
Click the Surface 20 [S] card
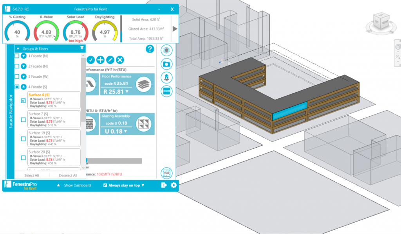pos(54,157)
